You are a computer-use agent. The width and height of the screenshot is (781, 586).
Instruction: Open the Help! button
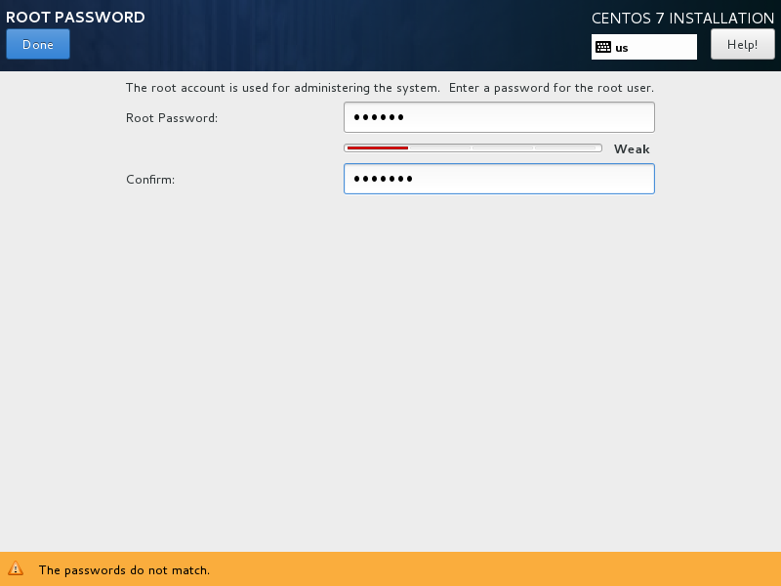(x=742, y=44)
